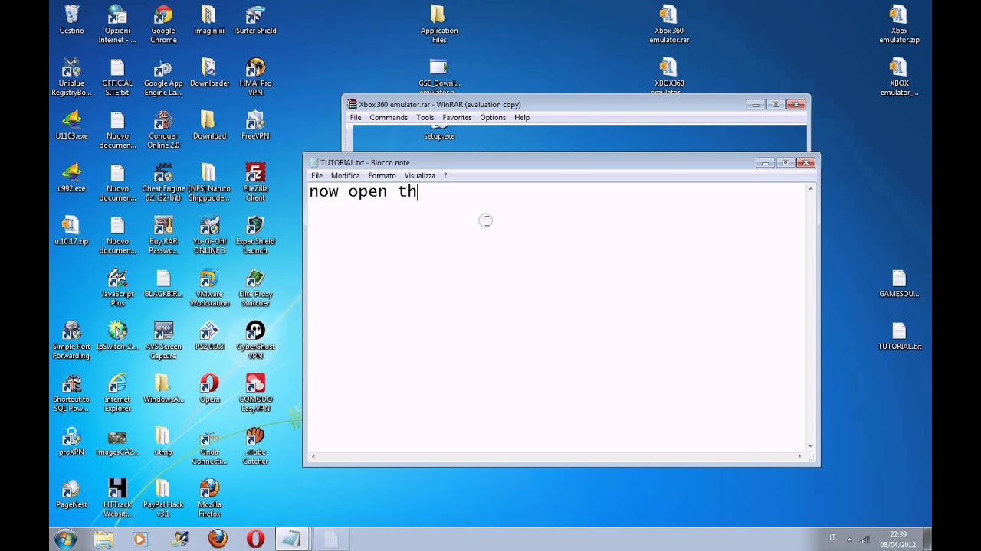Open COMODO EasyVPN shortcut
The width and height of the screenshot is (981, 551).
click(255, 394)
